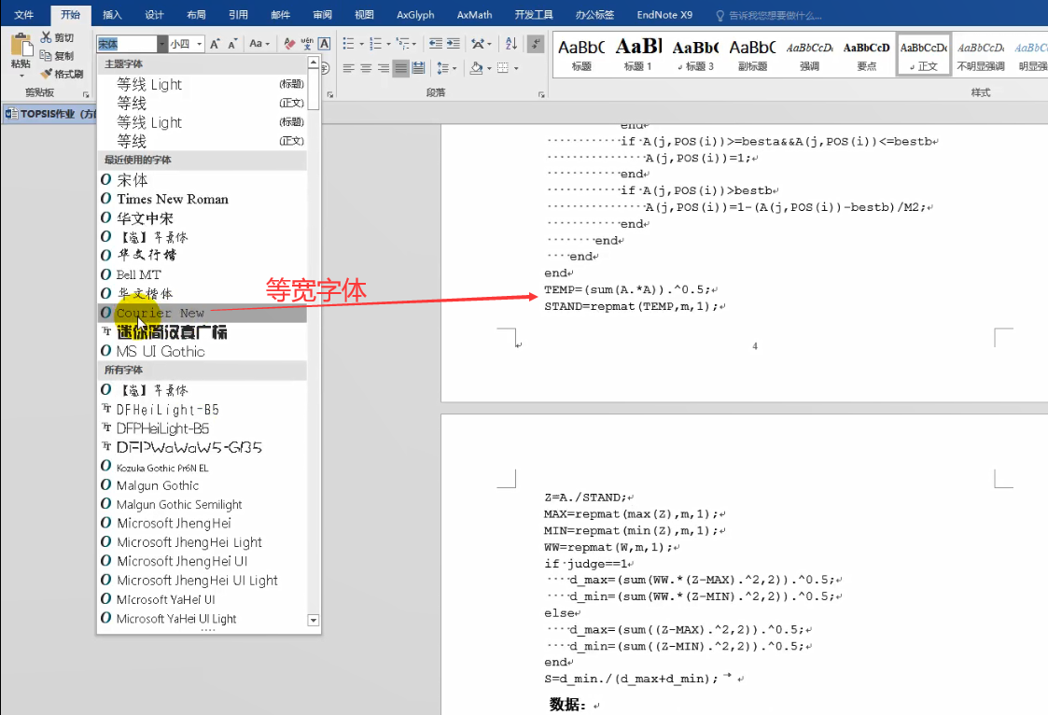The height and width of the screenshot is (715, 1048).
Task: Open numbering library dropdown arrow
Action: click(x=388, y=44)
